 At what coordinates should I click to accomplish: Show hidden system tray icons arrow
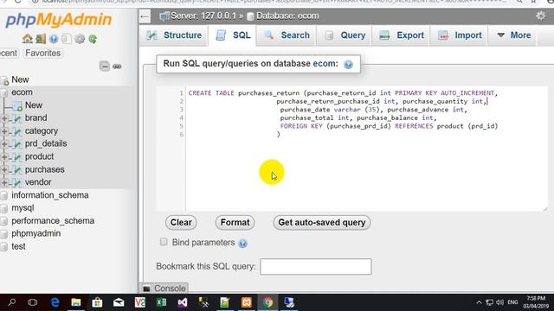479,302
